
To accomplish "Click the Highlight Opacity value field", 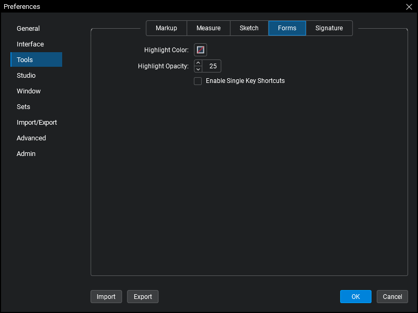I will [212, 66].
